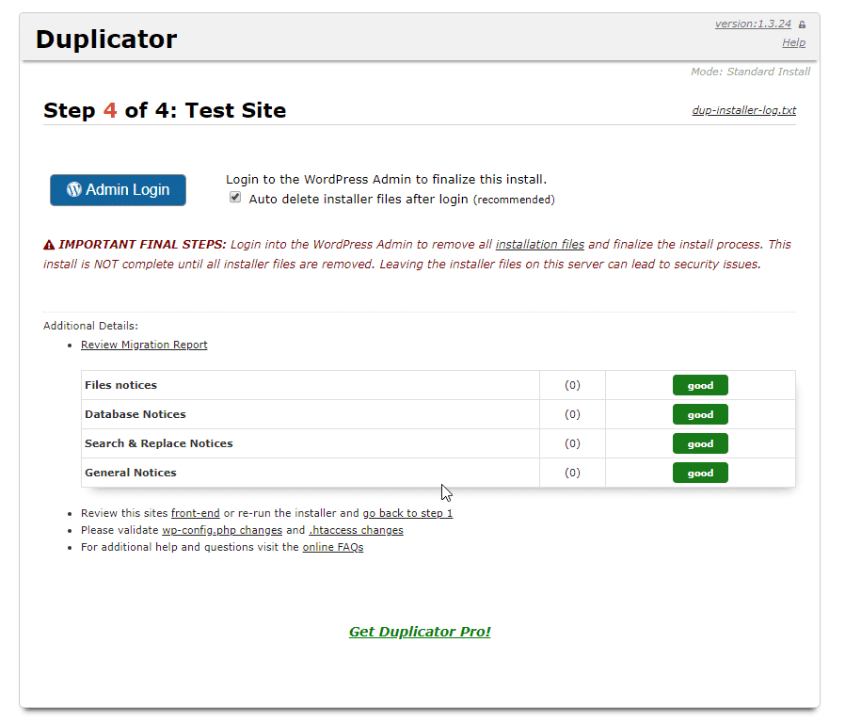This screenshot has width=845, height=723.
Task: Validate the wp-config.php changes
Action: pos(222,530)
